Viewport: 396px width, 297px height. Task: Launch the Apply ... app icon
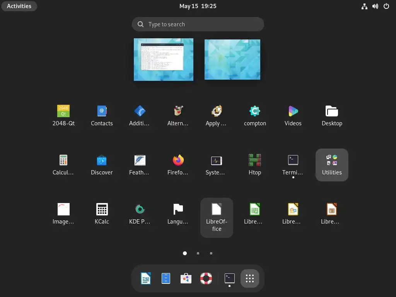(x=217, y=115)
